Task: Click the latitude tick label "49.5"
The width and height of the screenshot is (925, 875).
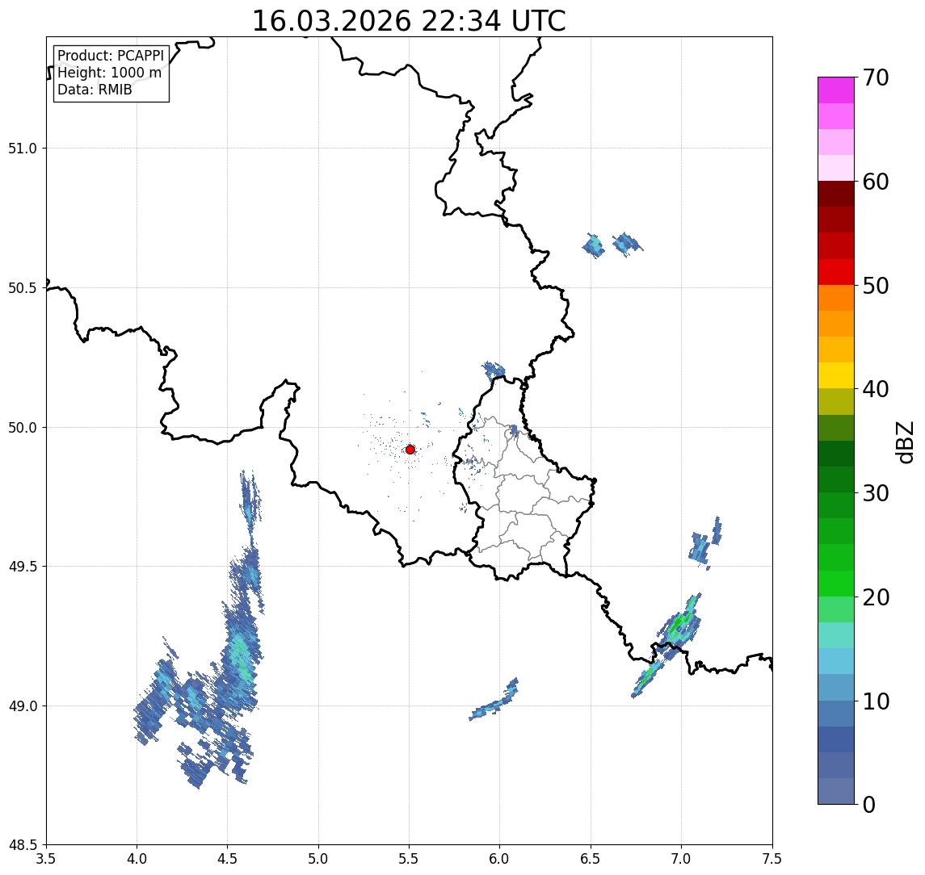Action: [23, 567]
